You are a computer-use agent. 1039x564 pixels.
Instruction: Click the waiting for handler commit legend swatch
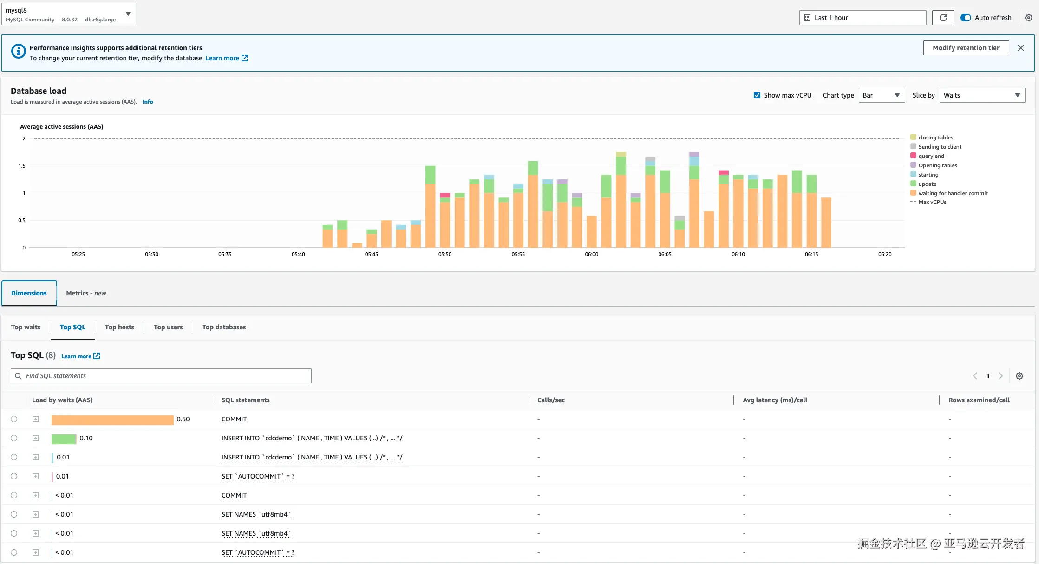[x=913, y=193]
